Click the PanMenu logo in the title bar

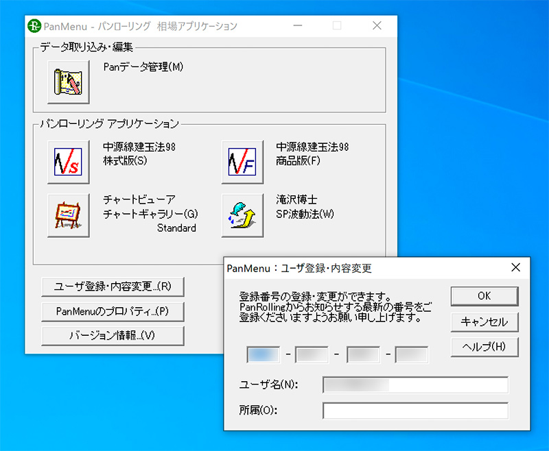coord(34,25)
